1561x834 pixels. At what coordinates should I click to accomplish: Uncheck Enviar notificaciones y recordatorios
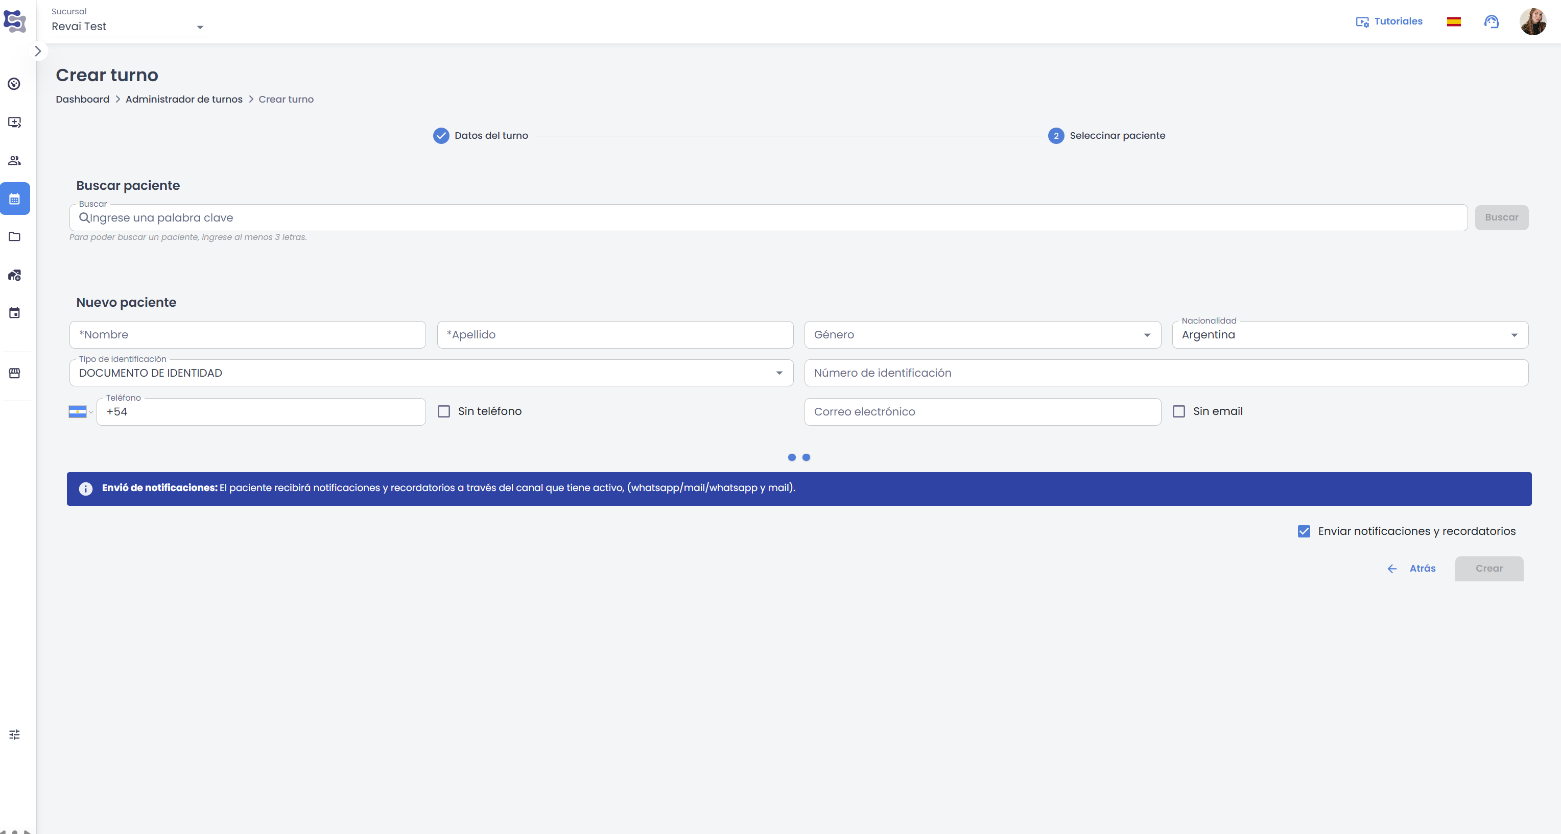pyautogui.click(x=1304, y=531)
